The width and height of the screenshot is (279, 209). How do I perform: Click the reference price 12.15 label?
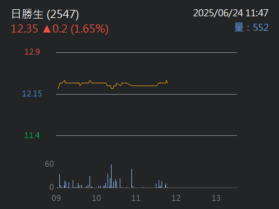point(32,93)
